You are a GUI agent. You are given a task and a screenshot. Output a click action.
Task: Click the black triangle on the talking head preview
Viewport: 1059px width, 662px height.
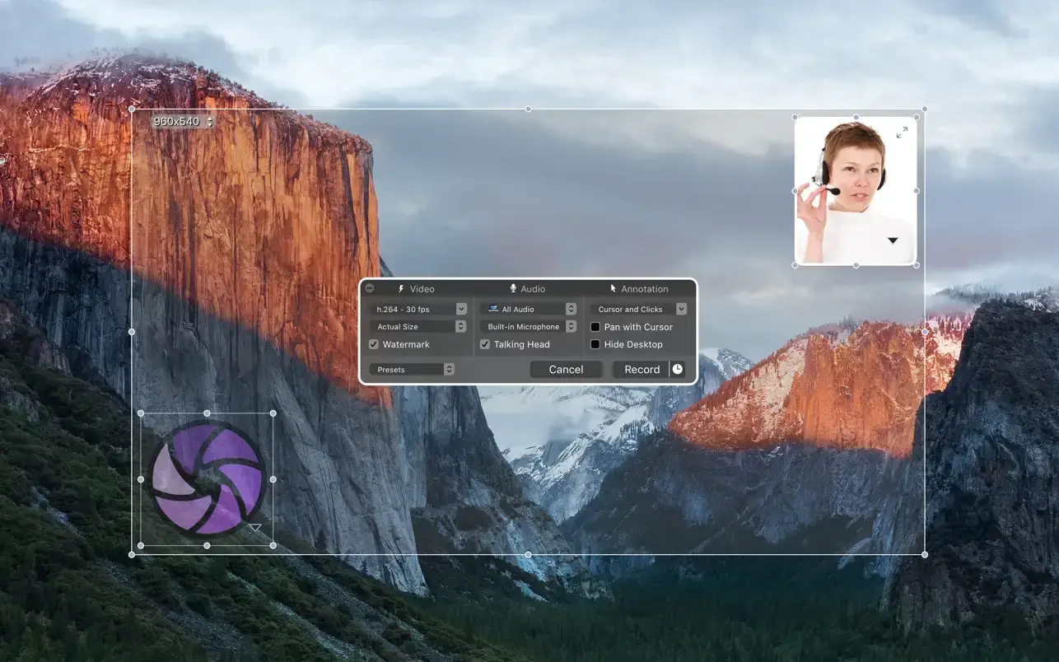coord(893,240)
